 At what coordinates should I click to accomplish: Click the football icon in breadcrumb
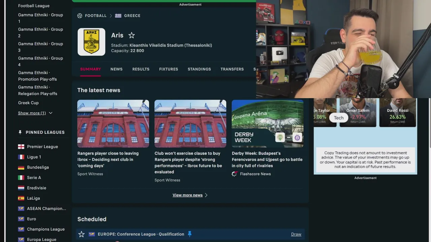click(x=80, y=15)
